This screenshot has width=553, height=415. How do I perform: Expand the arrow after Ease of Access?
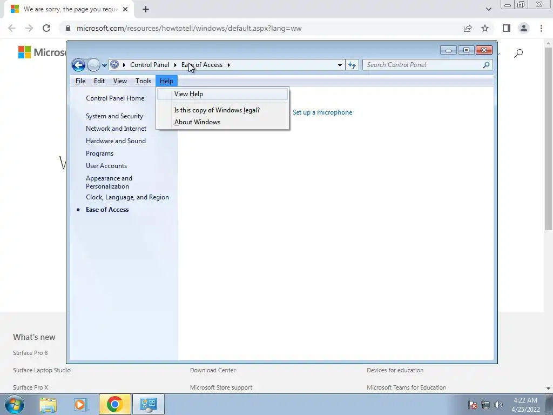229,65
